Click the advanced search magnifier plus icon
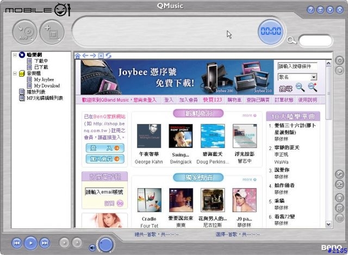Viewport: 348px width, 255px height. coord(313,87)
